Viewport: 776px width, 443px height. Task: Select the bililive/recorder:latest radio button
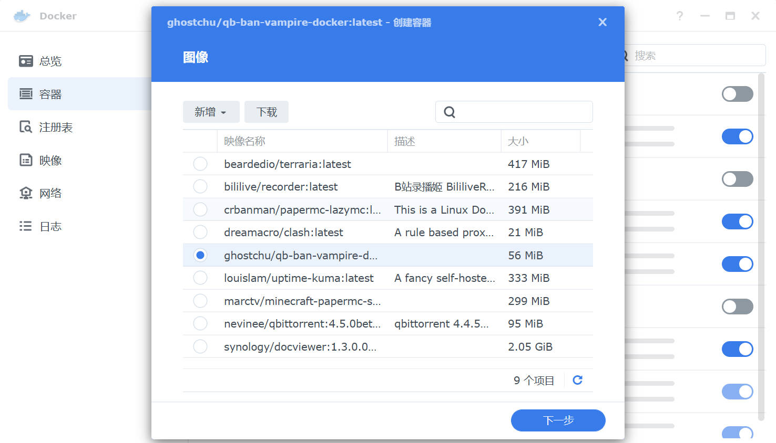(x=200, y=186)
